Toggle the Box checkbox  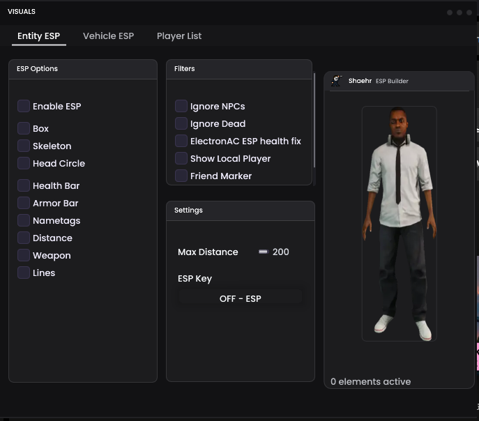[x=24, y=128]
